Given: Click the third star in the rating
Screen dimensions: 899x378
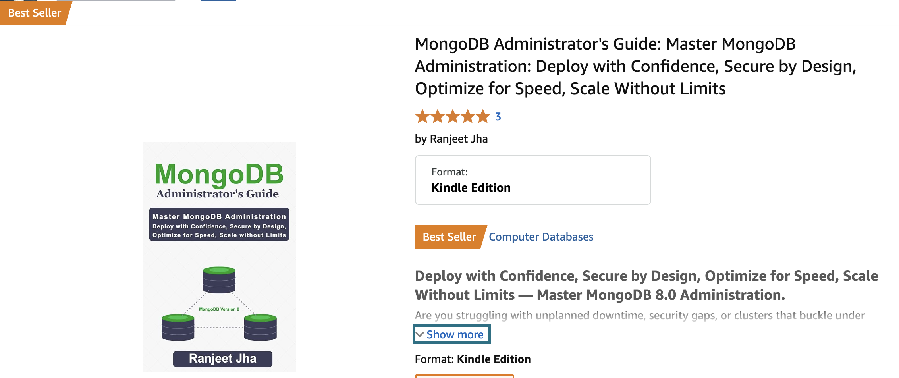Looking at the screenshot, I should coord(453,116).
